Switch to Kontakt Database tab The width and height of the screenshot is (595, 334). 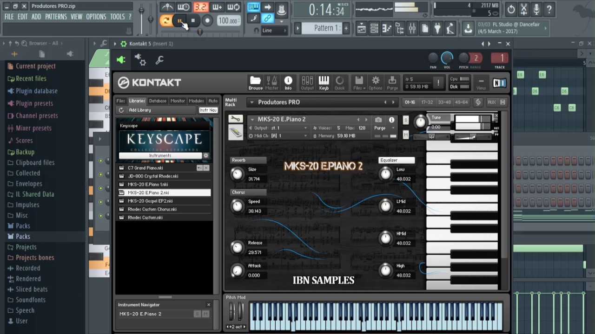158,101
